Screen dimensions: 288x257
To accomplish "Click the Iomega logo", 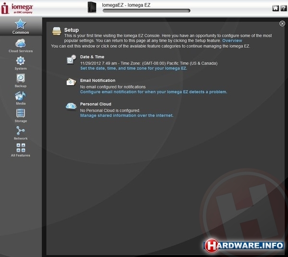I will coord(17,8).
